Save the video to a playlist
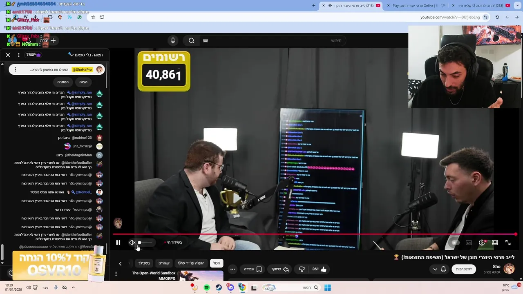Screen dimensions: 523x294 [x=253, y=269]
